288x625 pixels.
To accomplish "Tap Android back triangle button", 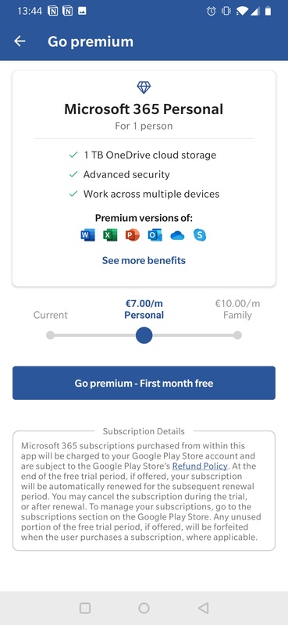I will [x=203, y=608].
